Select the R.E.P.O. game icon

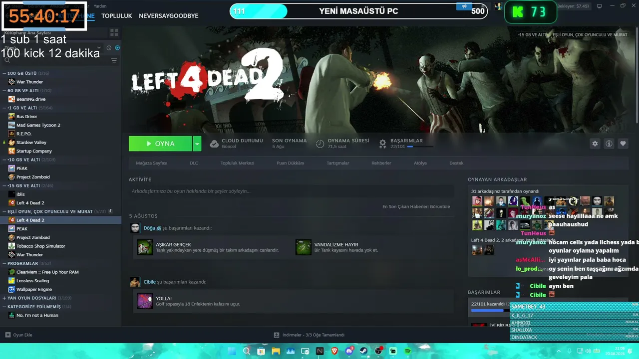click(11, 134)
